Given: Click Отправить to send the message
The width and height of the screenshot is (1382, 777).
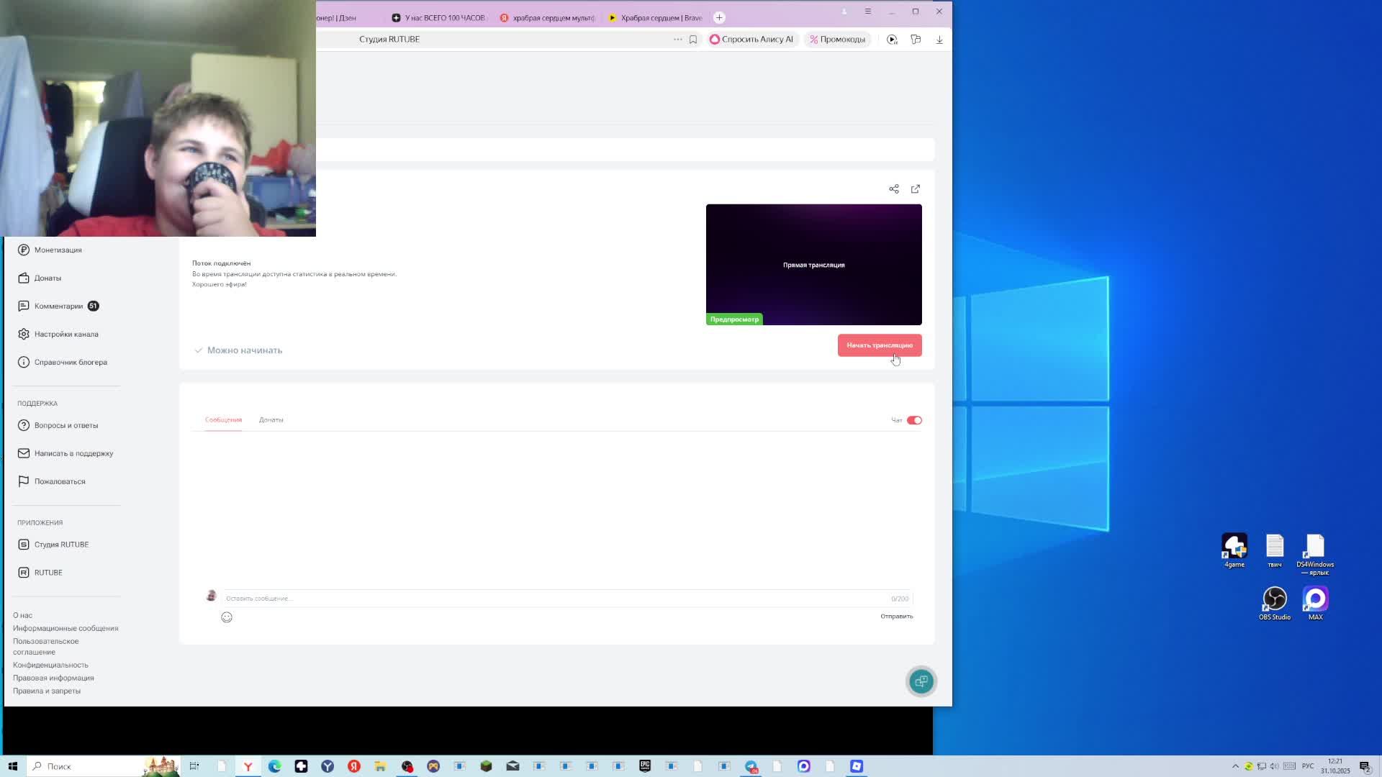Looking at the screenshot, I should coord(896,617).
